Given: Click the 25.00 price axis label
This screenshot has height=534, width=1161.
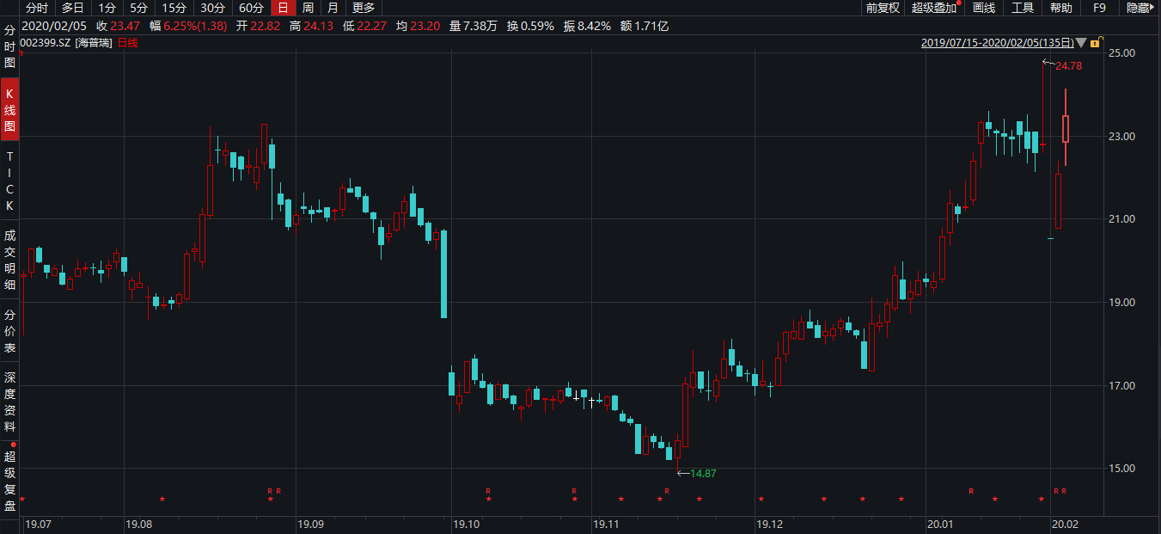Looking at the screenshot, I should (x=1123, y=52).
